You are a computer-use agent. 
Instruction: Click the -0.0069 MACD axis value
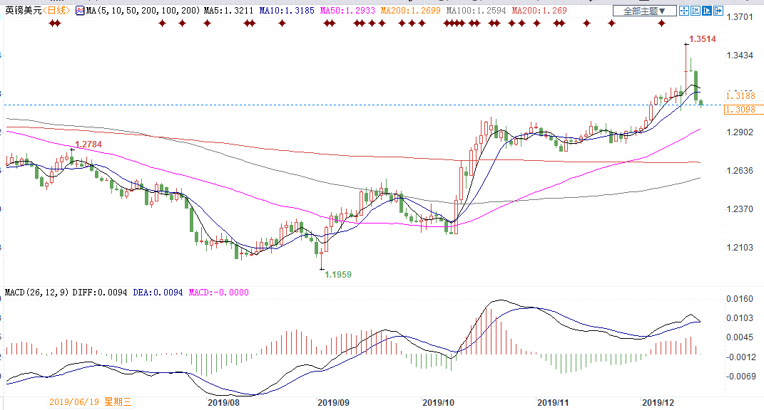[x=740, y=377]
